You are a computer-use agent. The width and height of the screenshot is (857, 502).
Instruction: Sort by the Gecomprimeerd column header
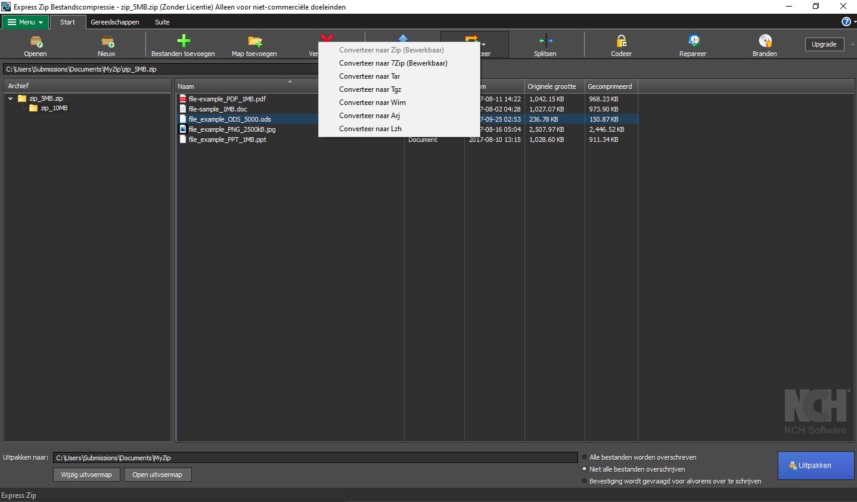pyautogui.click(x=611, y=86)
